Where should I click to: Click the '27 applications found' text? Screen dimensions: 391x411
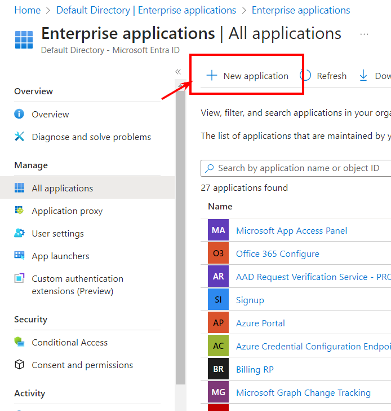coord(244,188)
